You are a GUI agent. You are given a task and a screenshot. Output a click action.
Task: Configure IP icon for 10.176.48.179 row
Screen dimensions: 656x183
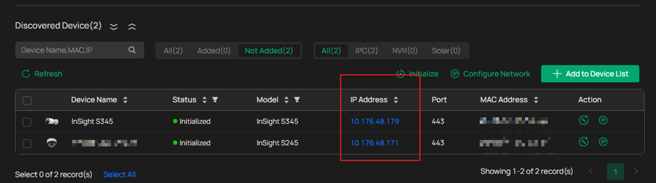point(603,120)
